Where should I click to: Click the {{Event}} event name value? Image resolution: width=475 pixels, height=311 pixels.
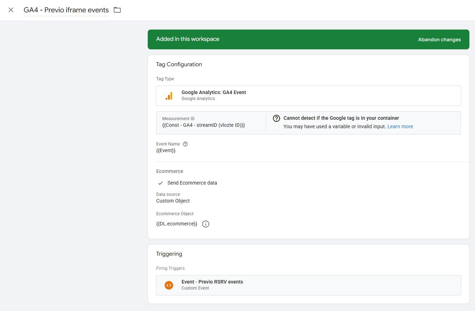click(166, 151)
